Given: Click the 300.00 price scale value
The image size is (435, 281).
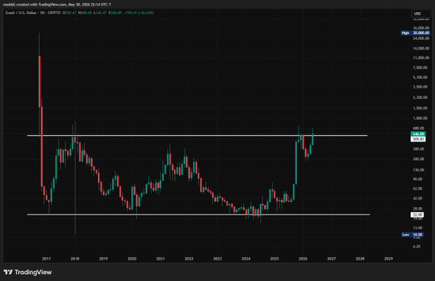Looking at the screenshot, I should coord(418,149).
